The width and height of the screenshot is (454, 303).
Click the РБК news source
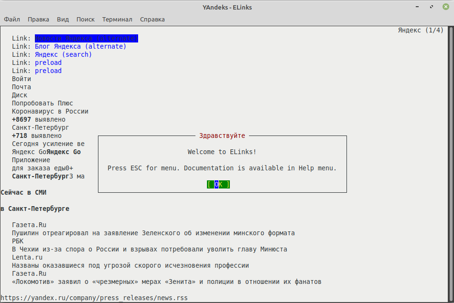[18, 241]
